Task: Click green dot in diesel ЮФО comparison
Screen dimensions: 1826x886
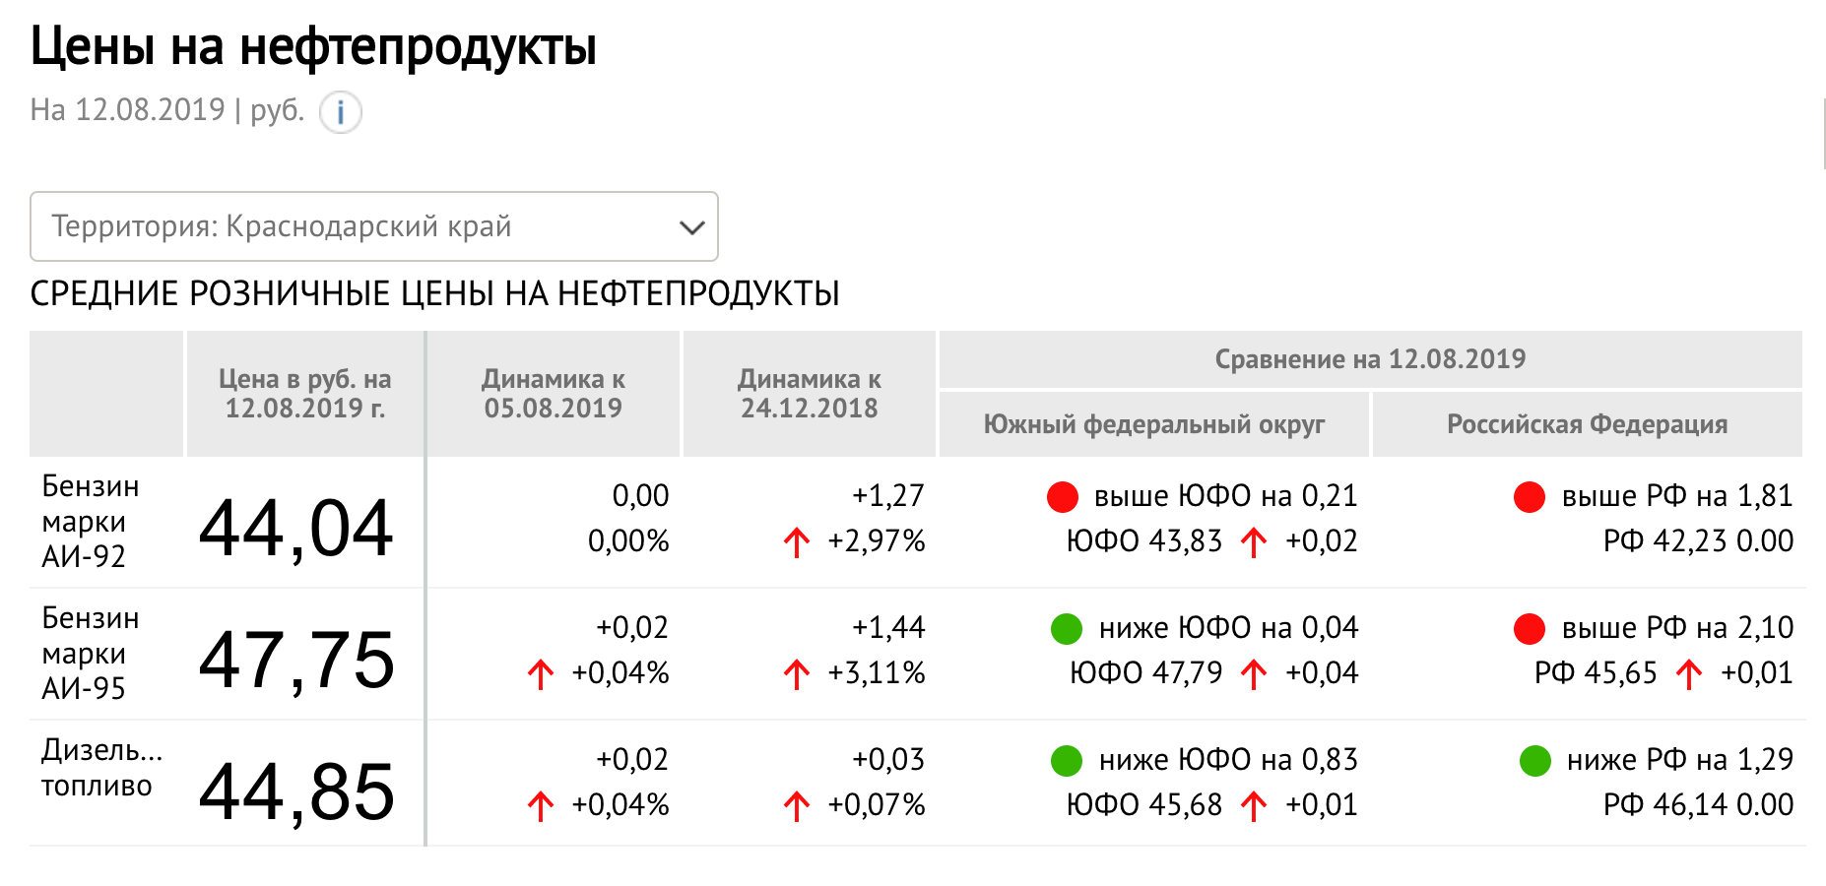Action: [1067, 761]
